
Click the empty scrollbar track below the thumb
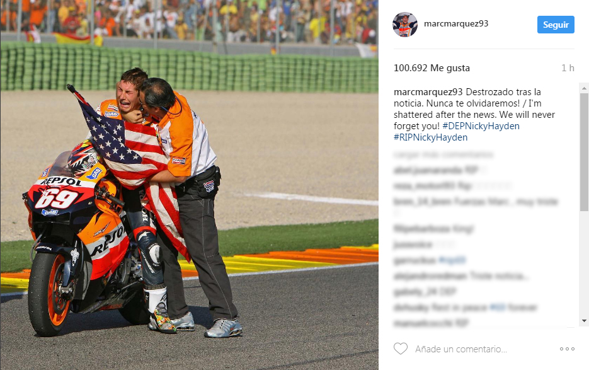coord(584,263)
